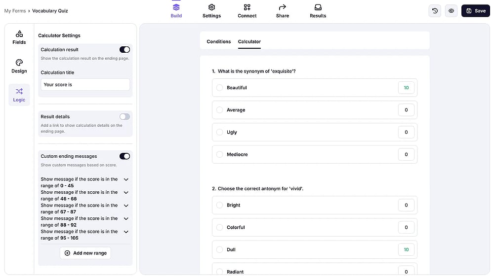Screen dimensions: 494x279
Task: View the Results tab
Action: 318,11
